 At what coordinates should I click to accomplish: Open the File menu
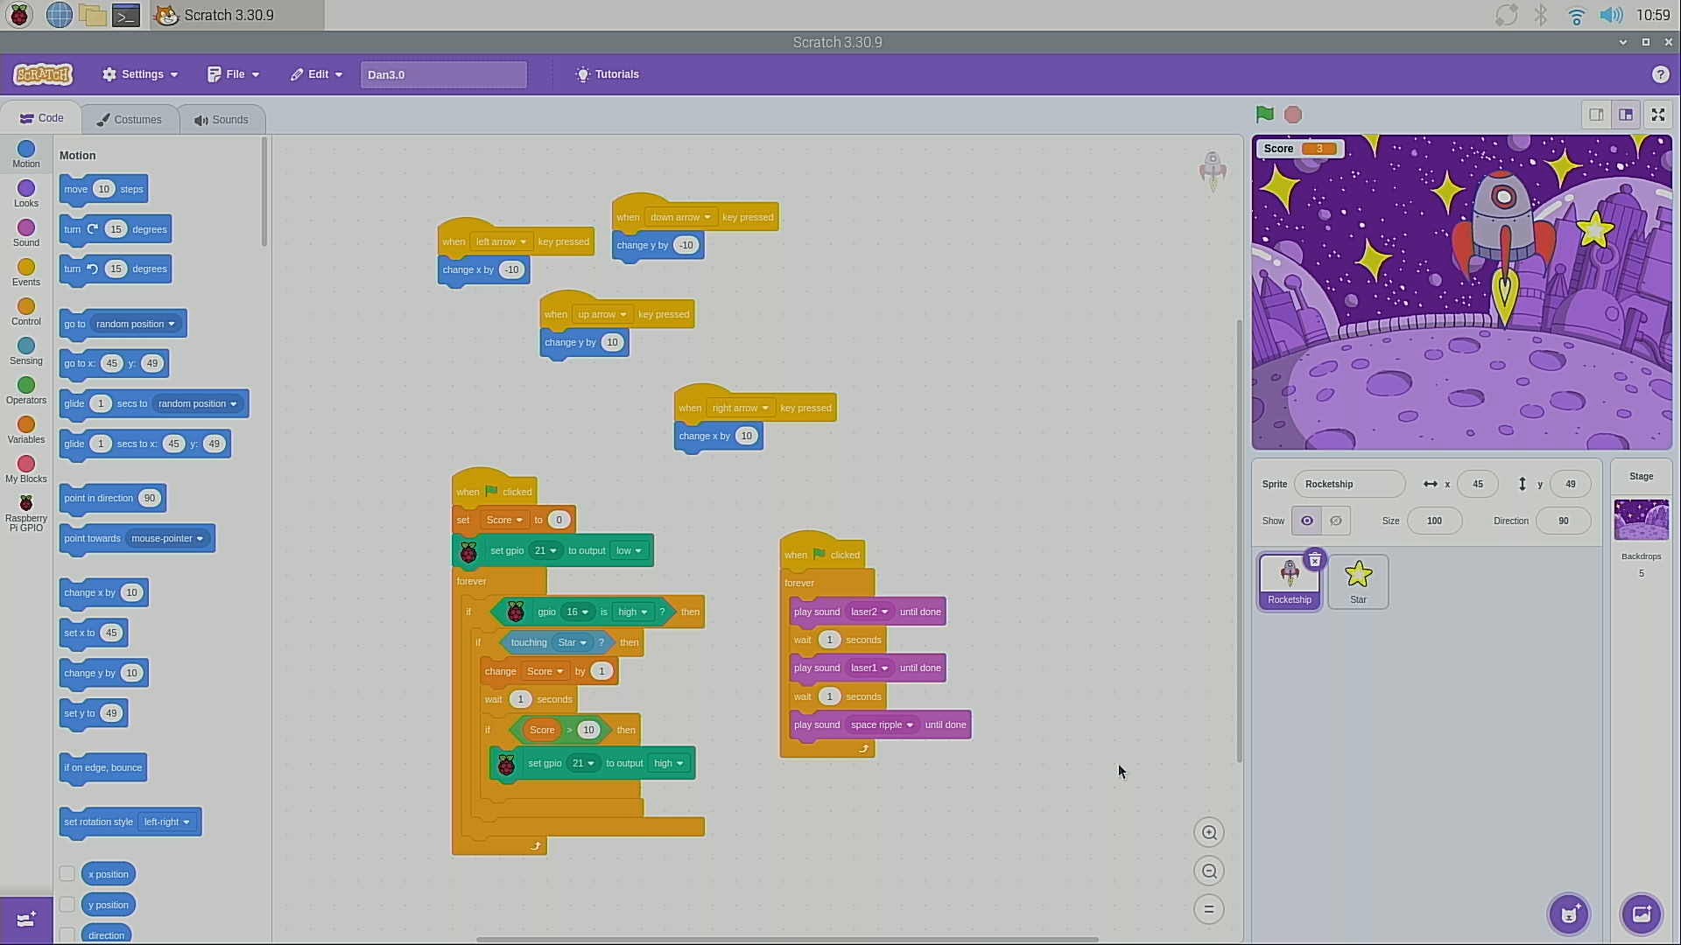[233, 74]
